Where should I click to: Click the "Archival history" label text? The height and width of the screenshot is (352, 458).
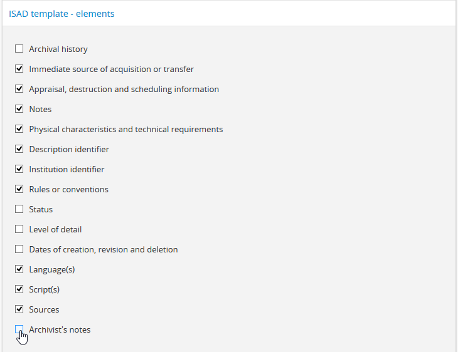58,49
